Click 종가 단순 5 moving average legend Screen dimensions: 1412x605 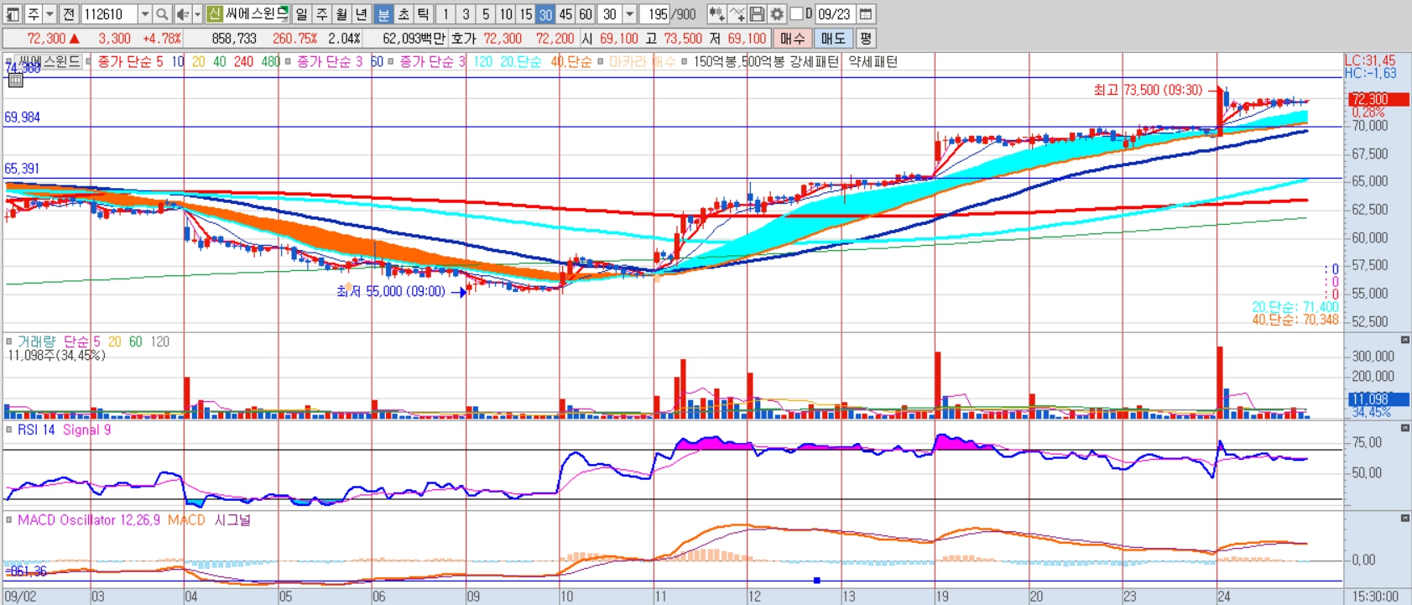[131, 61]
